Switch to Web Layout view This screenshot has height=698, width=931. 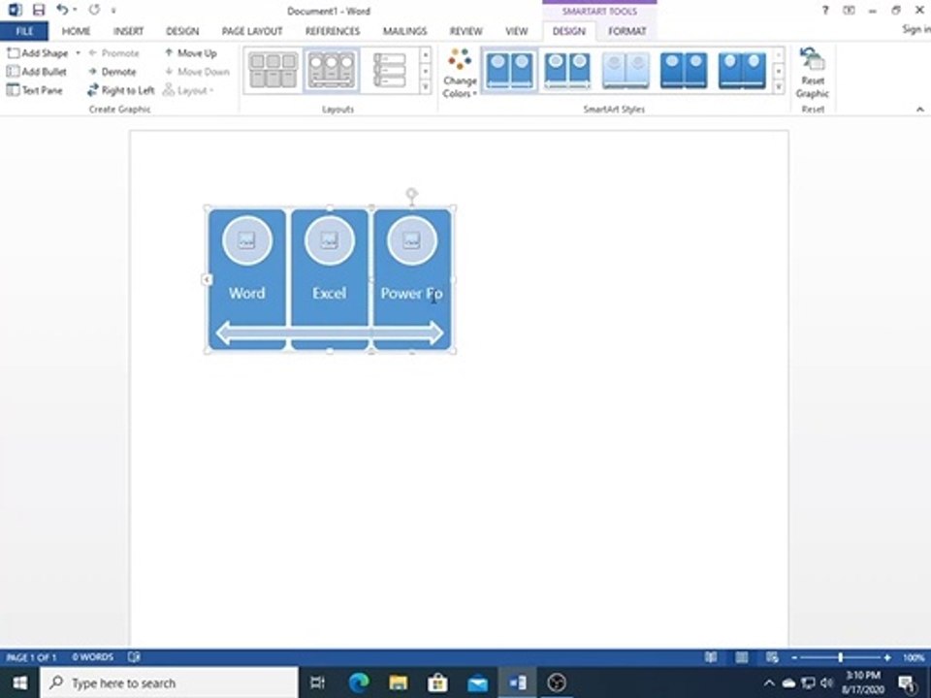click(772, 657)
